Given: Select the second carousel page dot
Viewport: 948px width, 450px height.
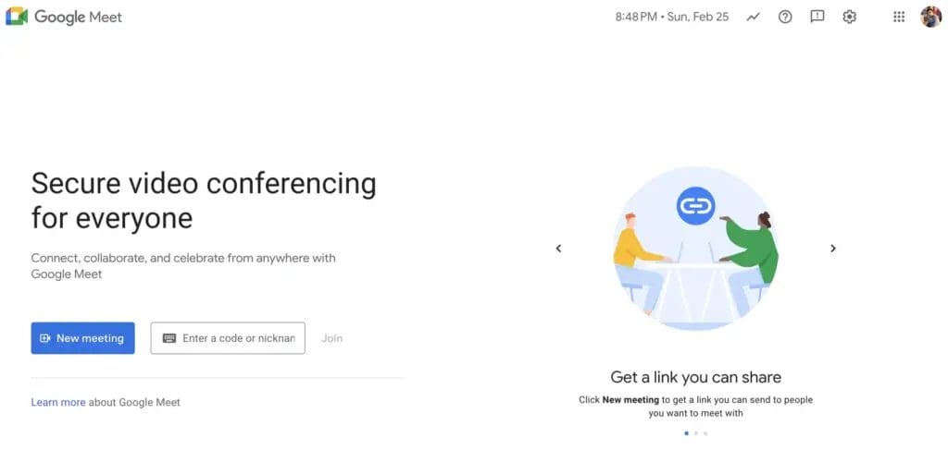Looking at the screenshot, I should click(696, 432).
